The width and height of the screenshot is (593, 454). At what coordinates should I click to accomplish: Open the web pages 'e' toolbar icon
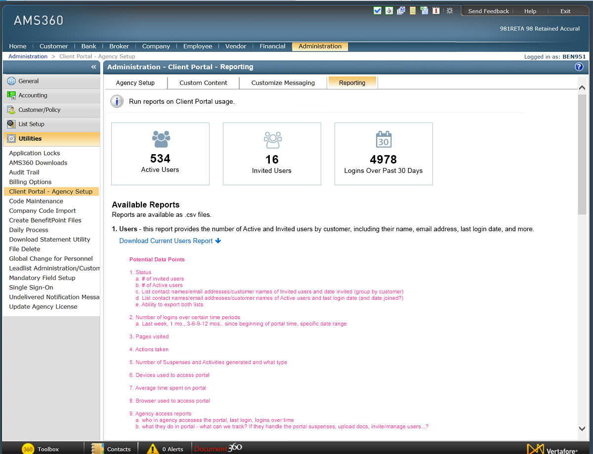point(401,10)
